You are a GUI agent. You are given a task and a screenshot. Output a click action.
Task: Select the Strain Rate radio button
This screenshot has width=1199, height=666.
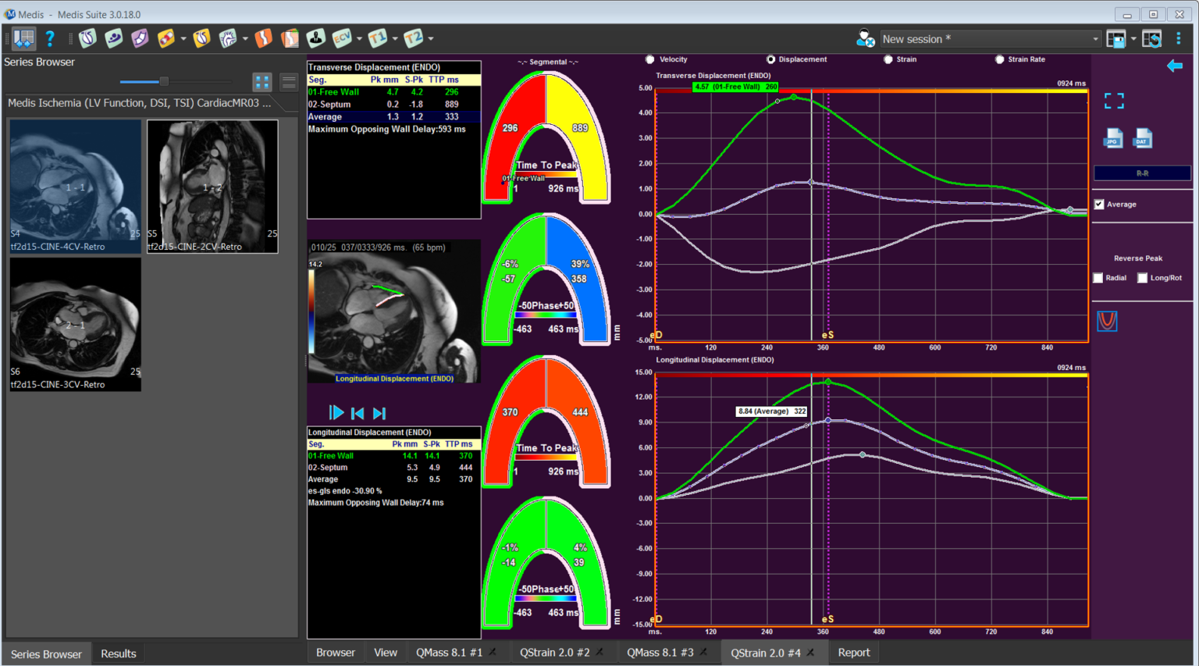(x=999, y=59)
